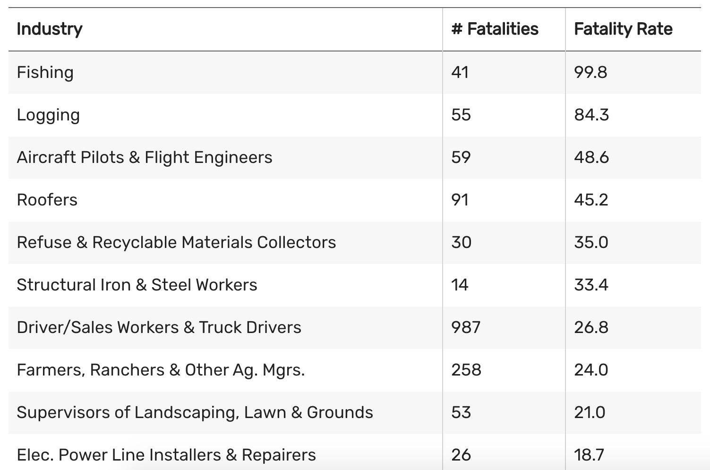Select the 48.6 fatality rate cell
Screen dimensions: 710x470
tap(591, 157)
